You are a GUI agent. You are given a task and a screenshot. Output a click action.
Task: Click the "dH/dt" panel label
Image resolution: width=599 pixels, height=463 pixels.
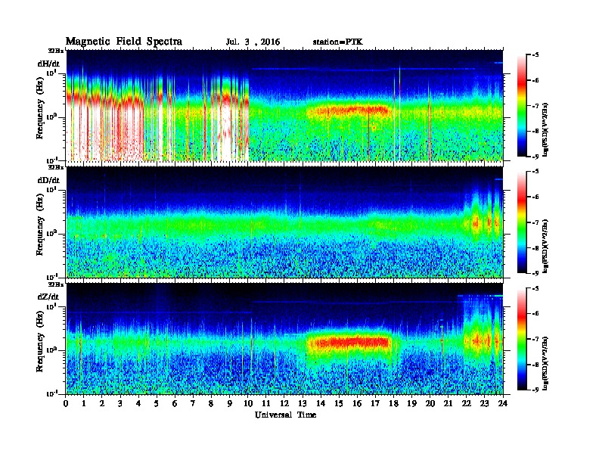click(x=48, y=64)
